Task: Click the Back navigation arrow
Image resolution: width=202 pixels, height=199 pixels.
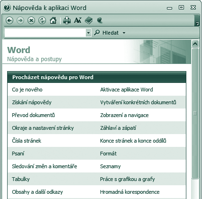Action: (x=9, y=20)
